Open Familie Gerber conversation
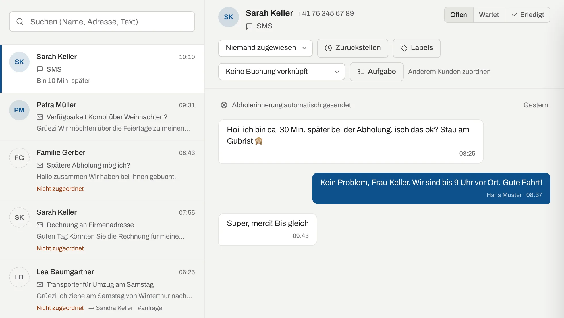 click(102, 170)
